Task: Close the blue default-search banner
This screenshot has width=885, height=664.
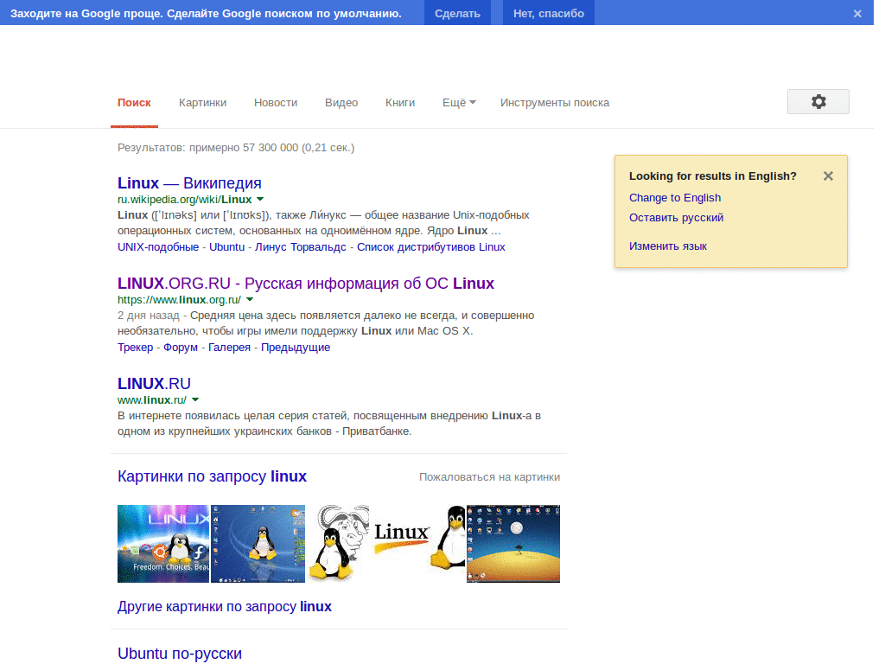Action: coord(856,14)
